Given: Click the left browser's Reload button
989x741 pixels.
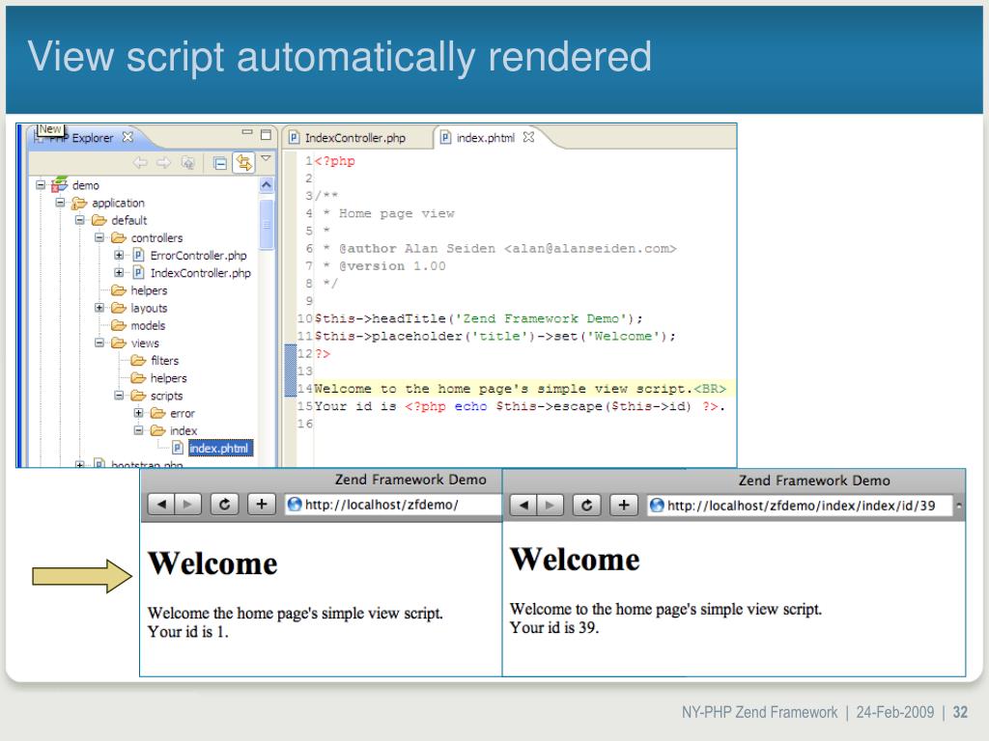Looking at the screenshot, I should 224,504.
